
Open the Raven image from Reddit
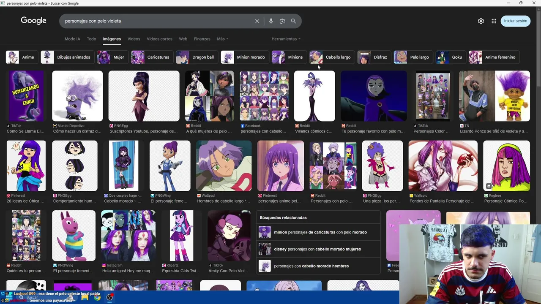[x=374, y=96]
